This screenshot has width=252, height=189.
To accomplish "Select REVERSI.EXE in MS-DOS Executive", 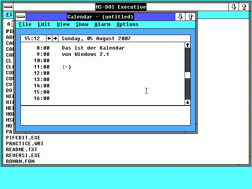I will [23, 156].
